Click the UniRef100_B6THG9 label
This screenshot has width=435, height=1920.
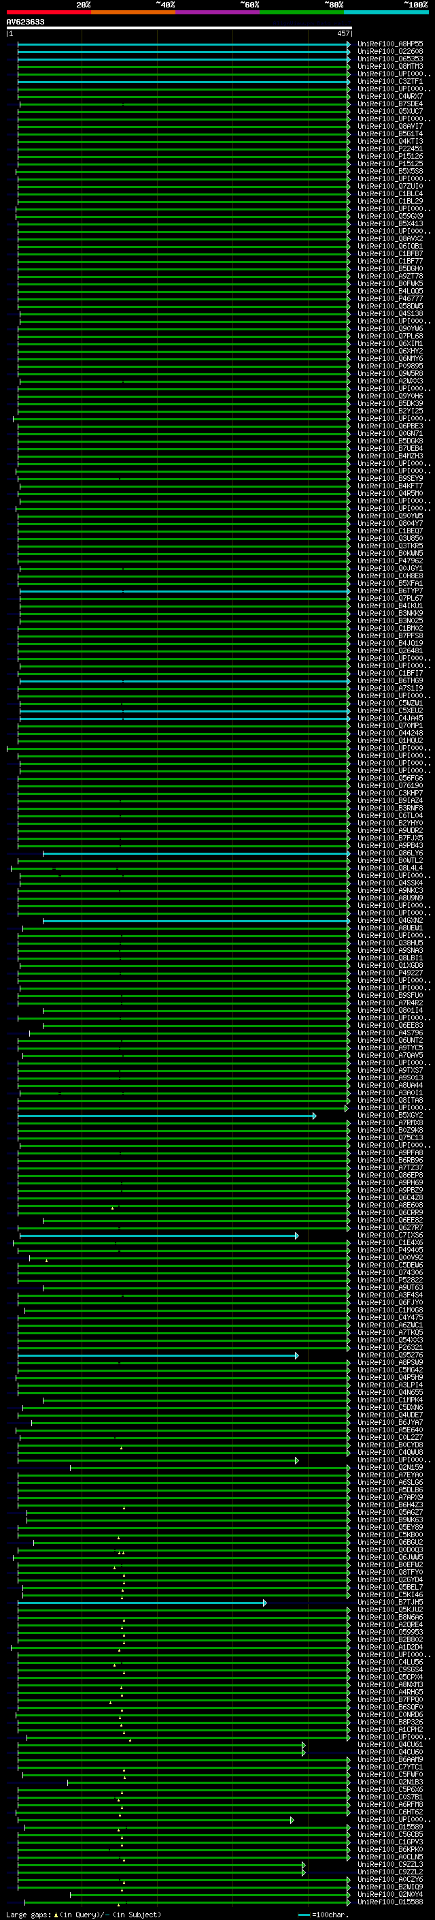pos(390,680)
